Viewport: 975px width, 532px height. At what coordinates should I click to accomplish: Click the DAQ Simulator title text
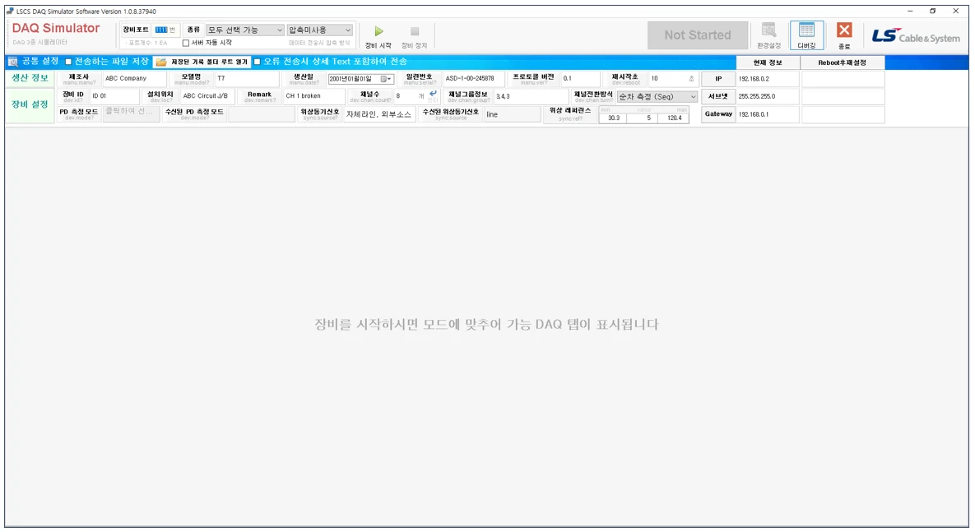[56, 28]
